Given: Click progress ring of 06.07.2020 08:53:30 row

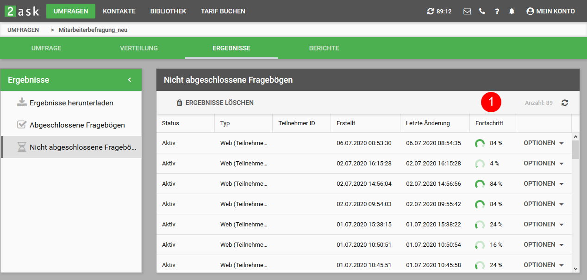Looking at the screenshot, I should [480, 143].
